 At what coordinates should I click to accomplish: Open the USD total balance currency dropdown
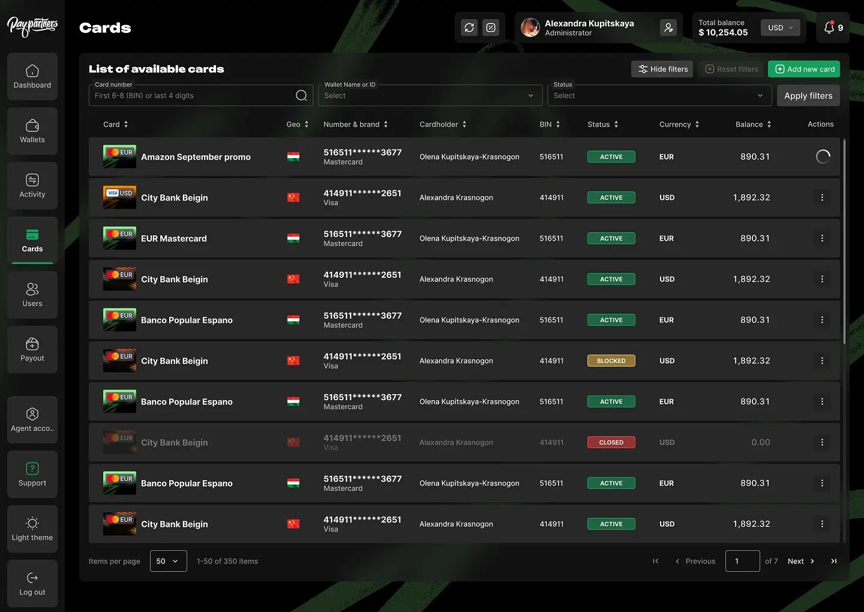tap(781, 28)
